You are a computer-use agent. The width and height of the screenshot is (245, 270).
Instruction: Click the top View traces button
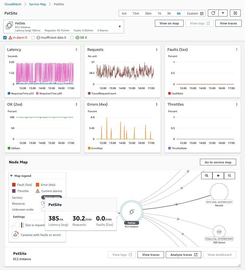point(228,23)
